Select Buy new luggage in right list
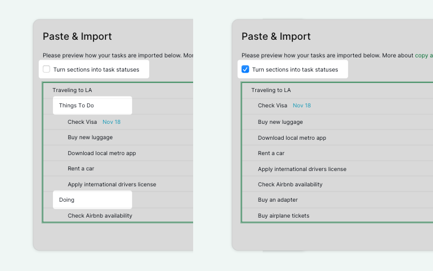433x271 pixels. tap(280, 122)
